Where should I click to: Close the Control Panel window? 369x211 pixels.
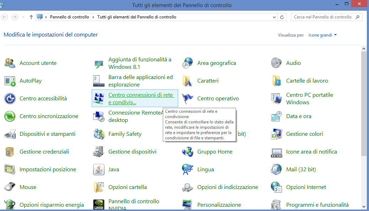pos(359,4)
